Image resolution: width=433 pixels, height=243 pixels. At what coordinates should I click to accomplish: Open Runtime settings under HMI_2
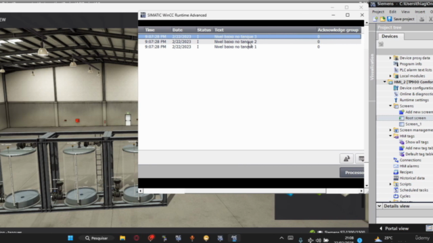coord(414,100)
